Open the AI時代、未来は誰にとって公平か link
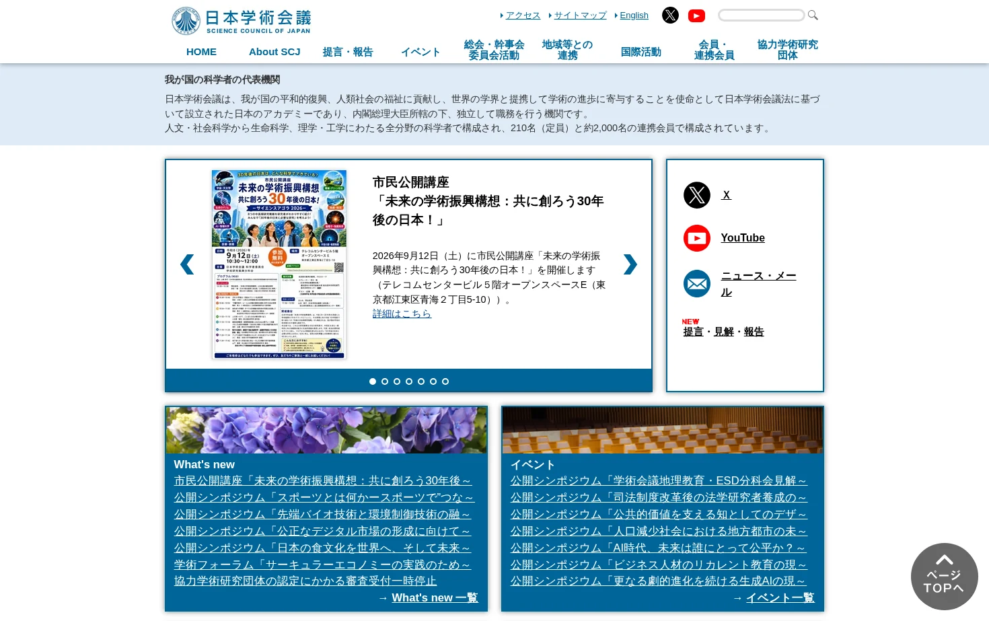 (x=658, y=548)
